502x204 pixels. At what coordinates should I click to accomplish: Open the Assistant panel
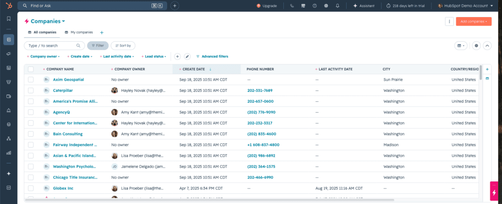click(364, 6)
